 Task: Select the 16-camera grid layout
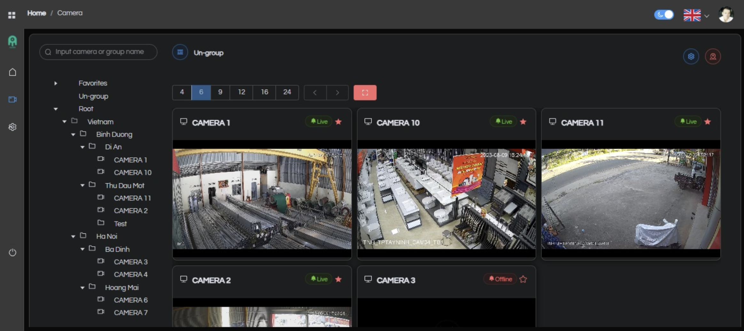(x=264, y=92)
